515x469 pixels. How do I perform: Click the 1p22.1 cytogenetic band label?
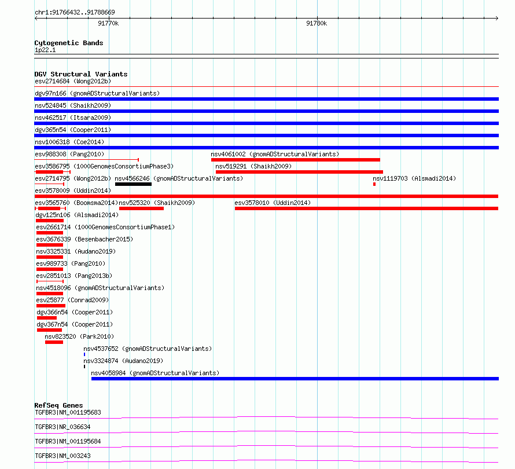45,50
